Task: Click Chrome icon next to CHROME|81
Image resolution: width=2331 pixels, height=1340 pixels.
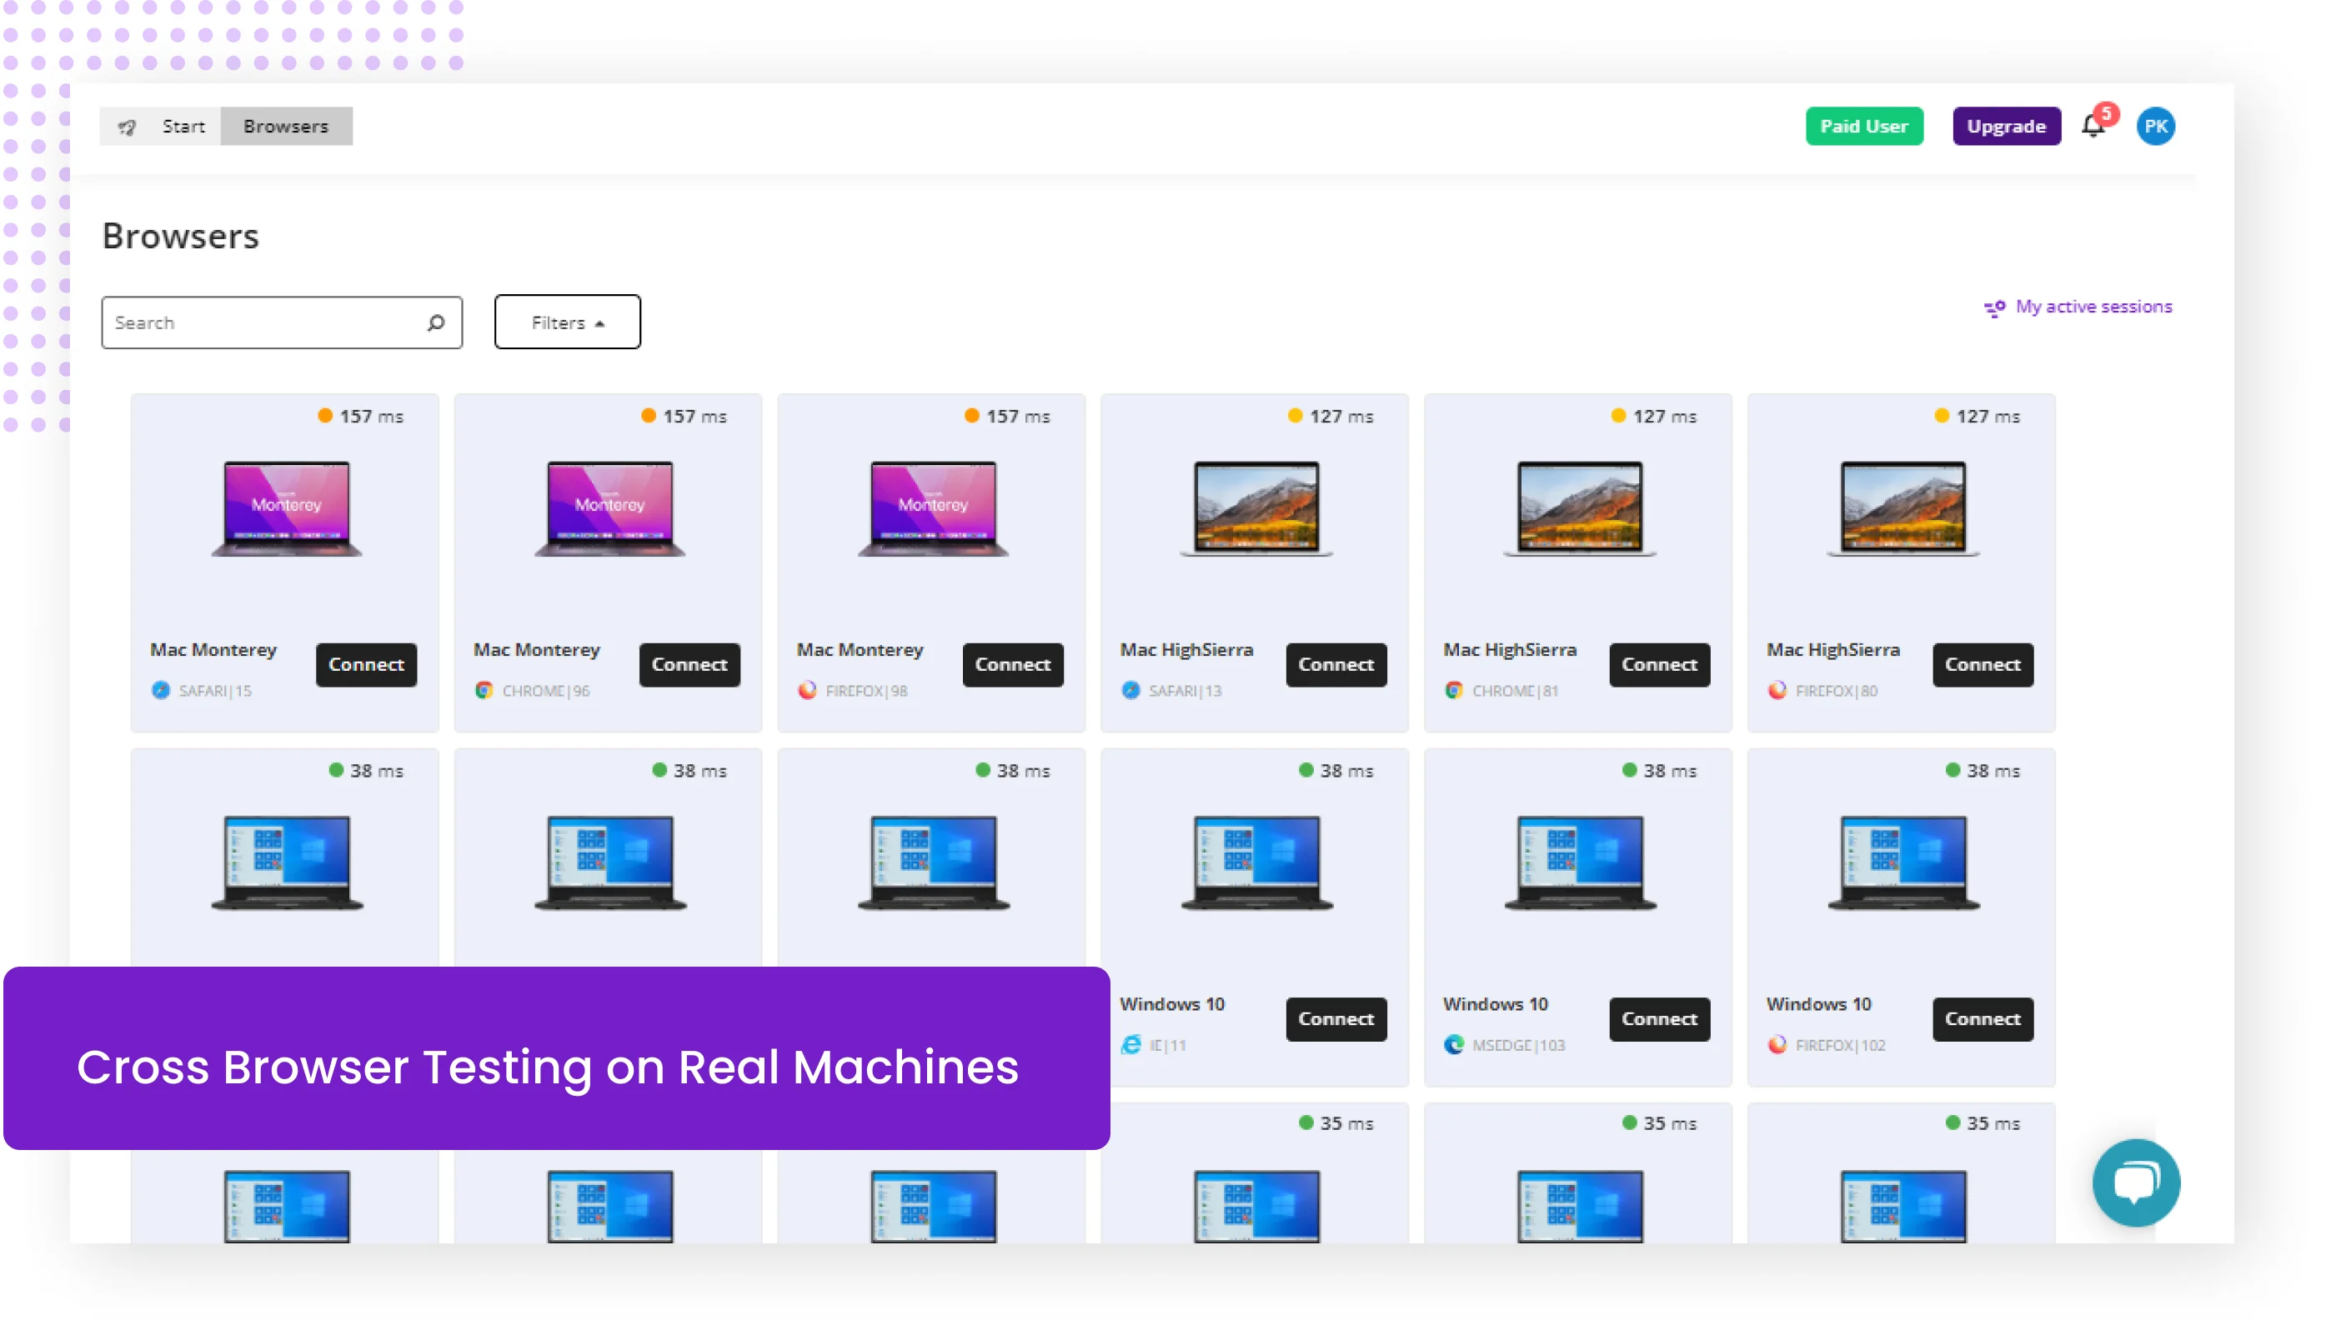Action: (x=1454, y=690)
